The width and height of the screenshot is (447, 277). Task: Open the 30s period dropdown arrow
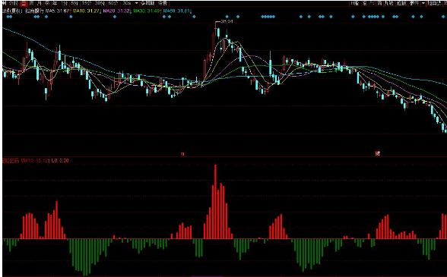(x=137, y=4)
